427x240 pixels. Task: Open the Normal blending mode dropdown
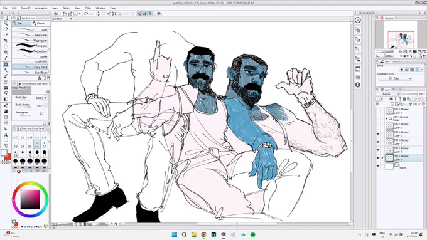point(391,94)
